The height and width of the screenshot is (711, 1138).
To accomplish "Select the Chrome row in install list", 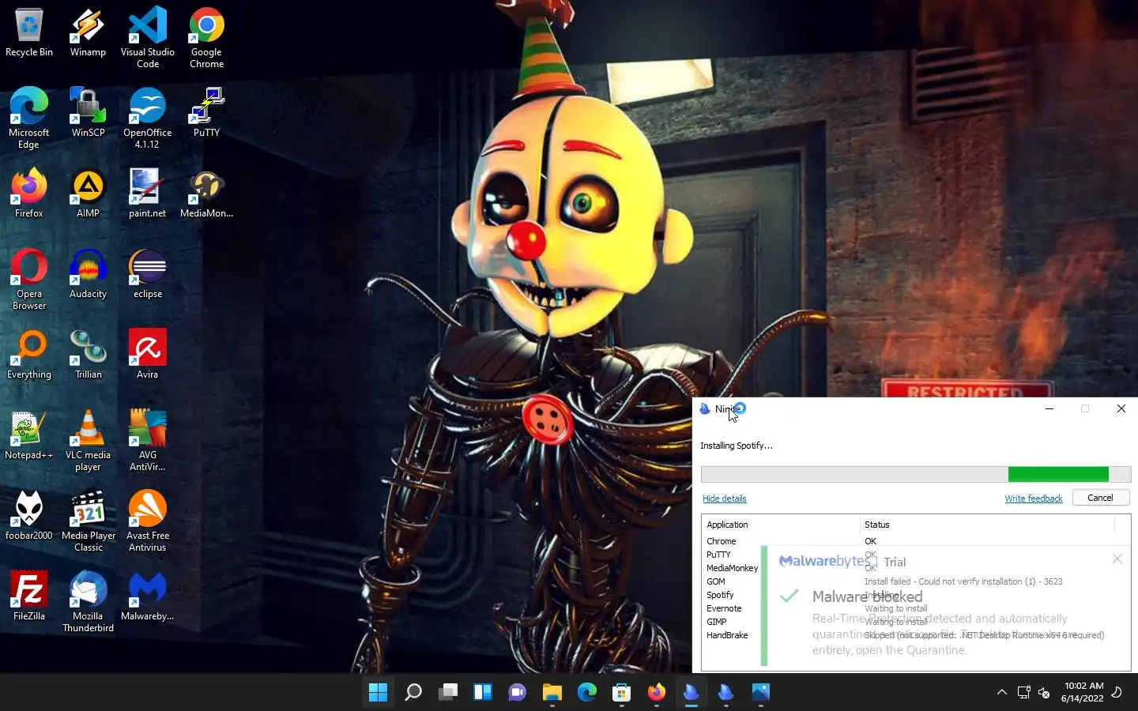I will pyautogui.click(x=916, y=541).
